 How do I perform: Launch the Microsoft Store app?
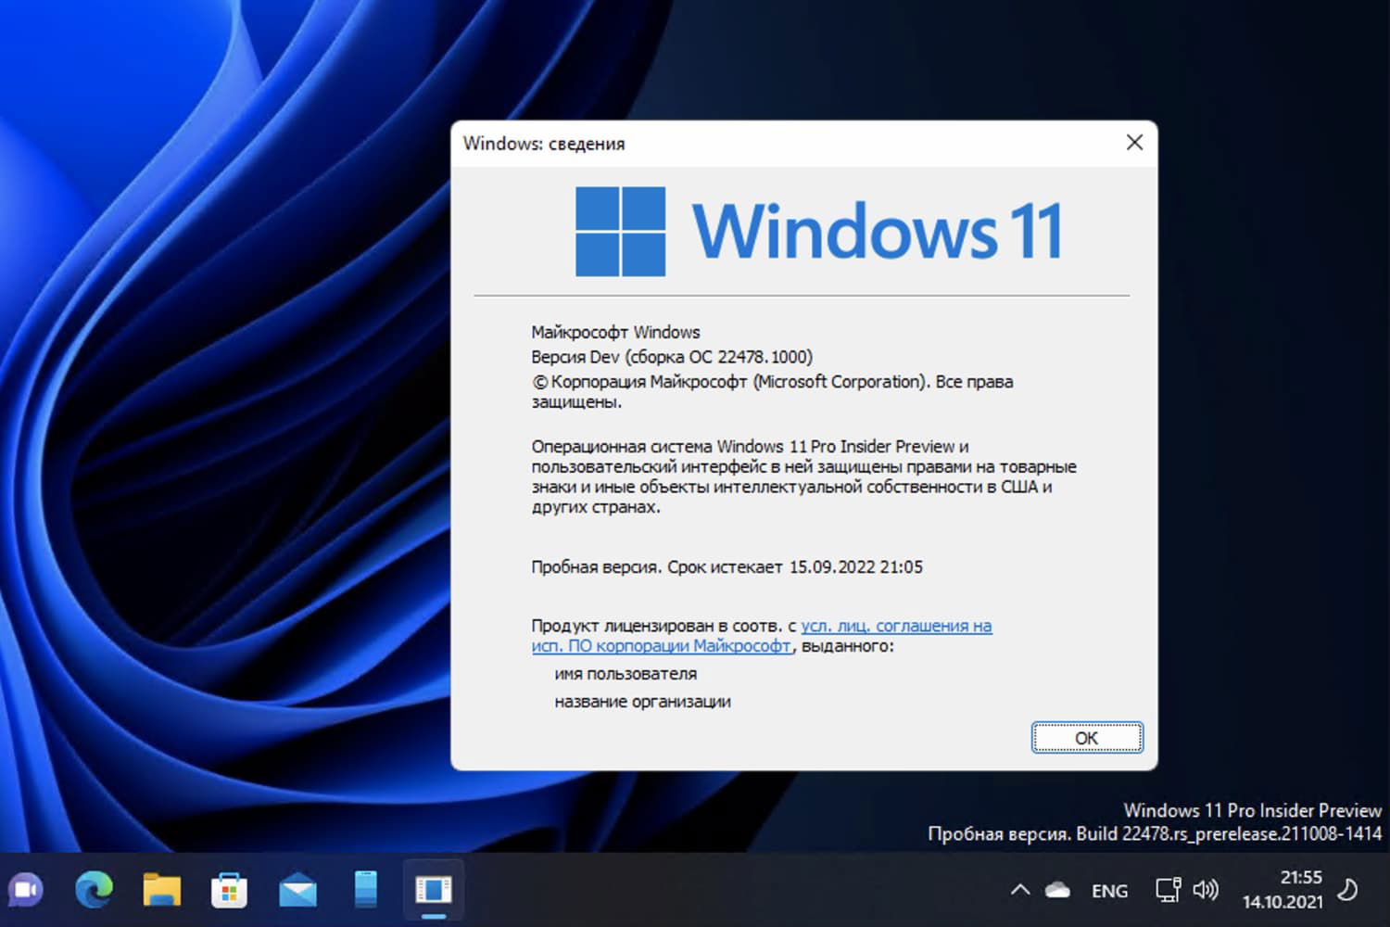[229, 890]
